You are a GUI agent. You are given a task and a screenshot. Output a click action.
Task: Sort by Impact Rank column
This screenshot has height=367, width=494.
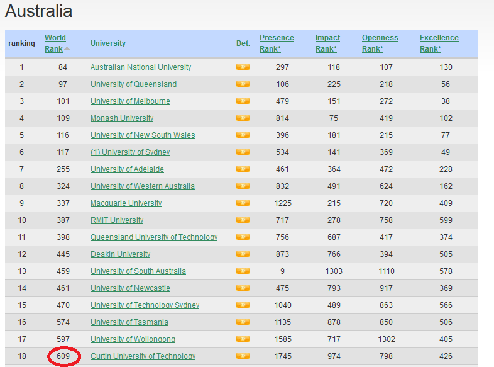coord(327,43)
